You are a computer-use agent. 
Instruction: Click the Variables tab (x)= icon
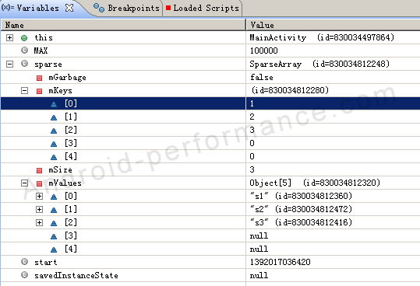click(8, 8)
